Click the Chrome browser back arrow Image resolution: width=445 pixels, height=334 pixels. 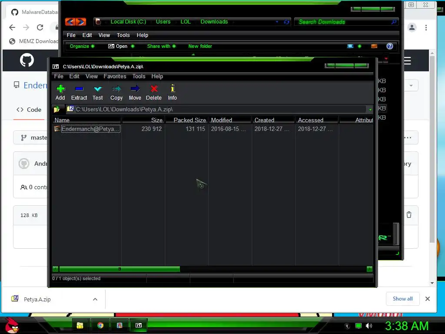tap(12, 27)
